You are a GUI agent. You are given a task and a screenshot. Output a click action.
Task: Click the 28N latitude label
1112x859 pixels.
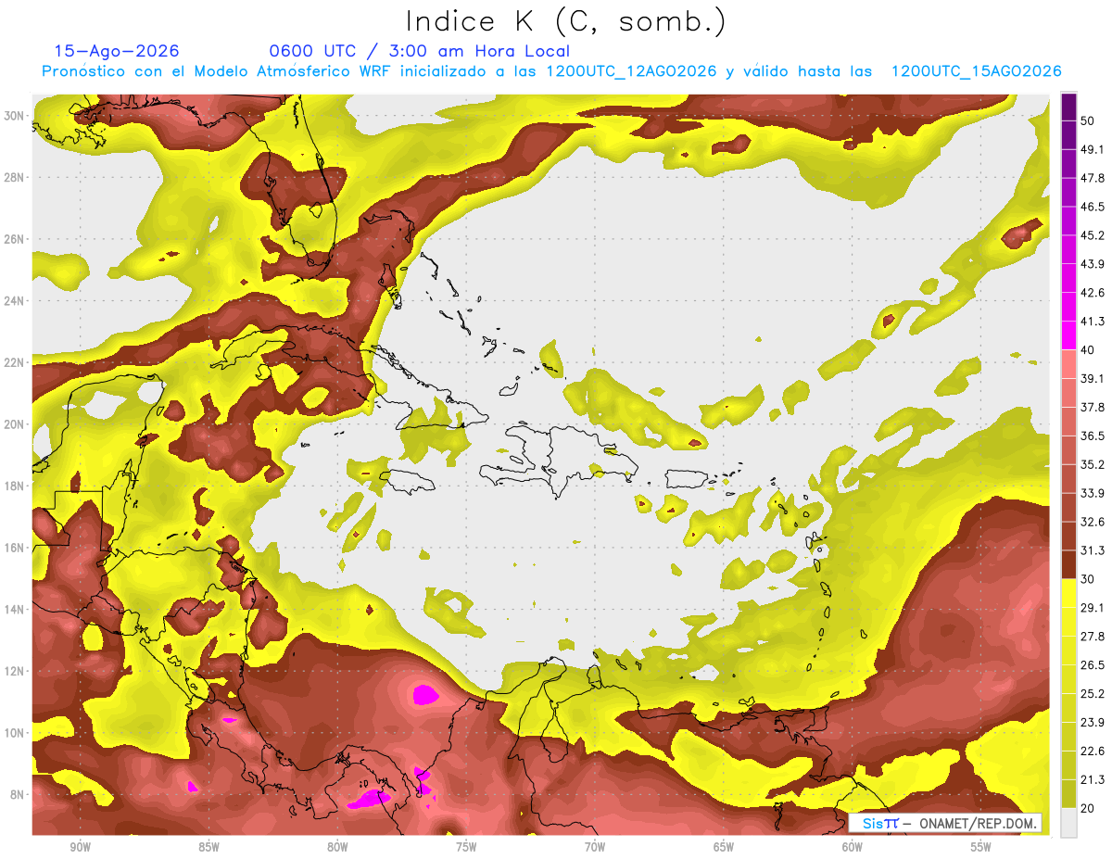[x=15, y=177]
